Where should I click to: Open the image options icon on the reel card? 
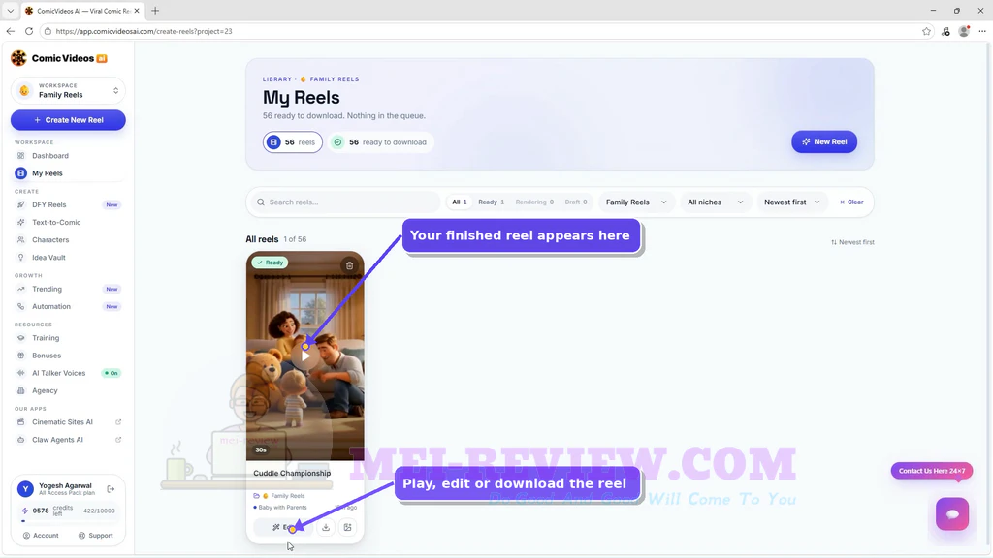point(348,527)
